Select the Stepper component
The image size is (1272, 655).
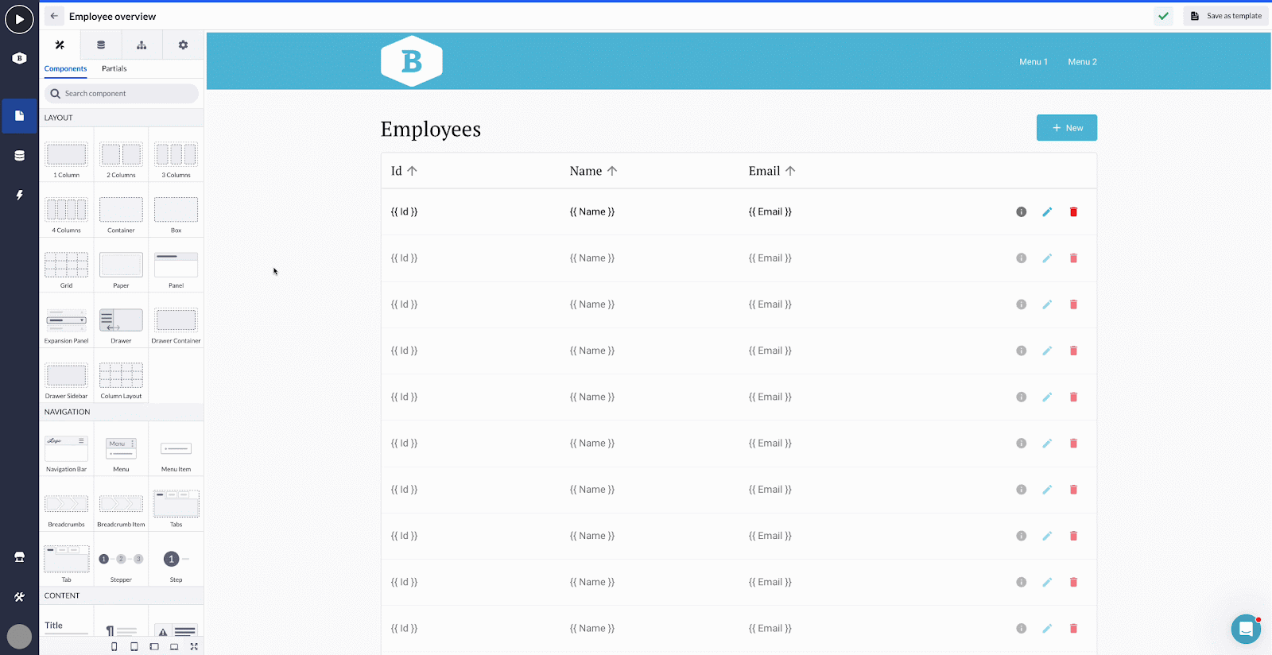(x=121, y=560)
